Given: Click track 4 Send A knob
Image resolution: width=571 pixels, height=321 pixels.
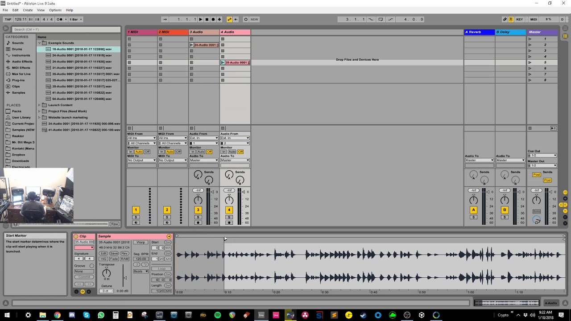Looking at the screenshot, I should point(229,175).
